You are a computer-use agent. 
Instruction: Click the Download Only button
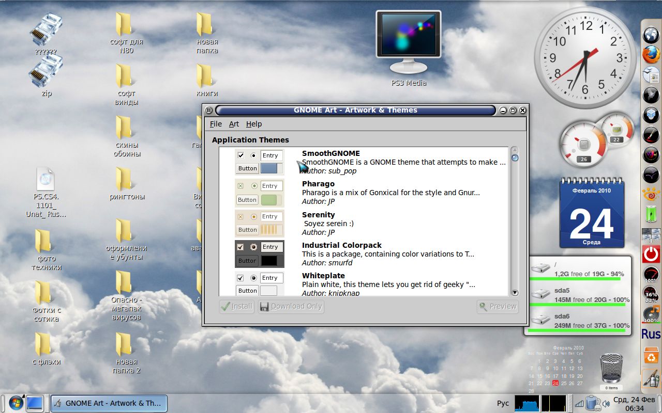291,306
